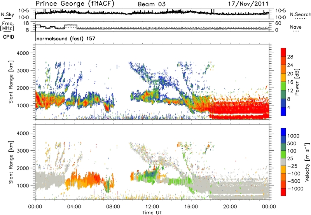The width and height of the screenshot is (311, 215).
Task: Click the "24" power colorbar value
Action: click(x=290, y=65)
